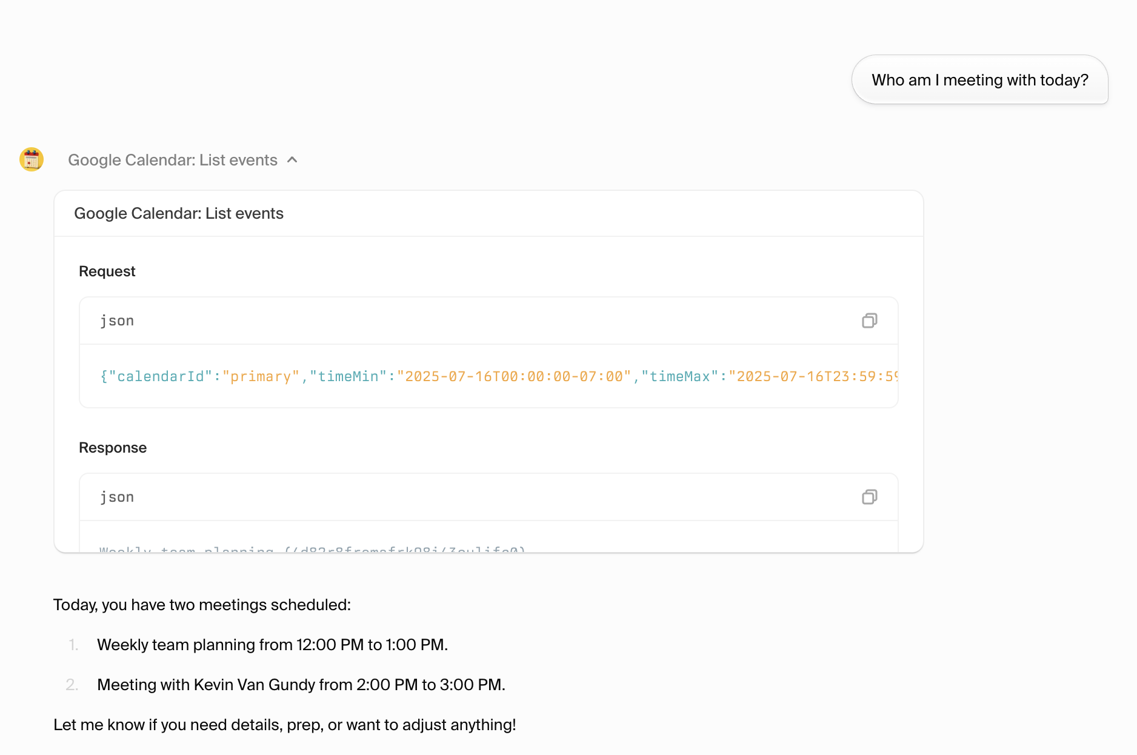1137x755 pixels.
Task: Click the gray 'Google Calendar: List events' toggle label
Action: (172, 160)
